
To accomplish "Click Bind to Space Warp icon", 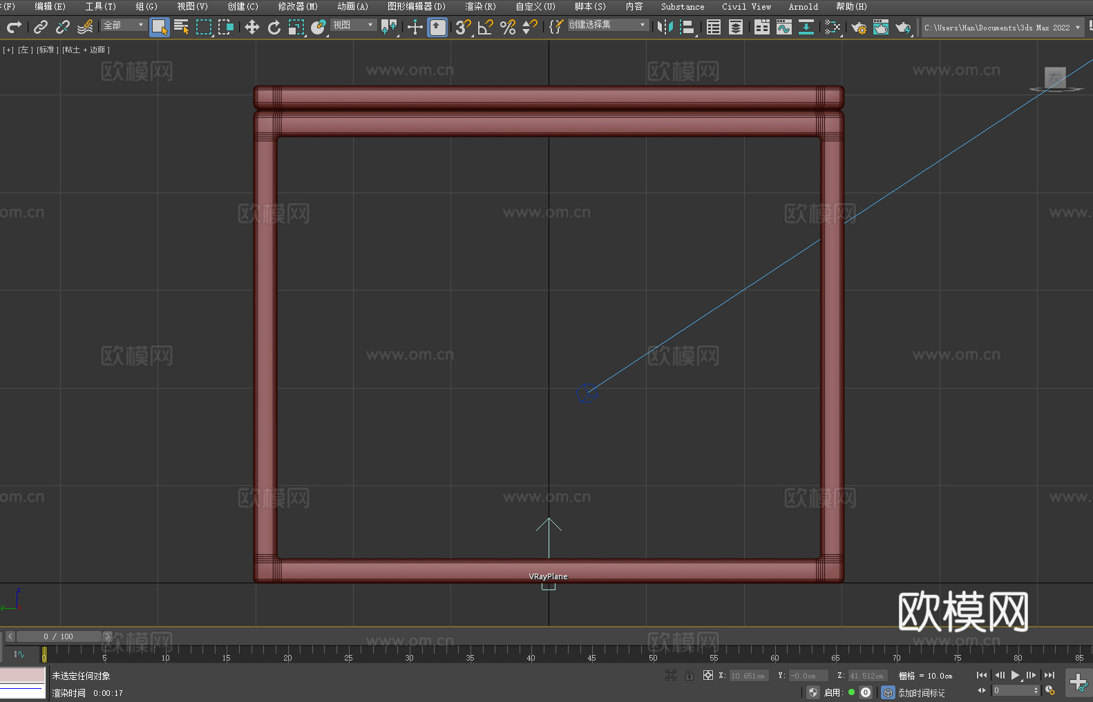I will click(x=85, y=27).
